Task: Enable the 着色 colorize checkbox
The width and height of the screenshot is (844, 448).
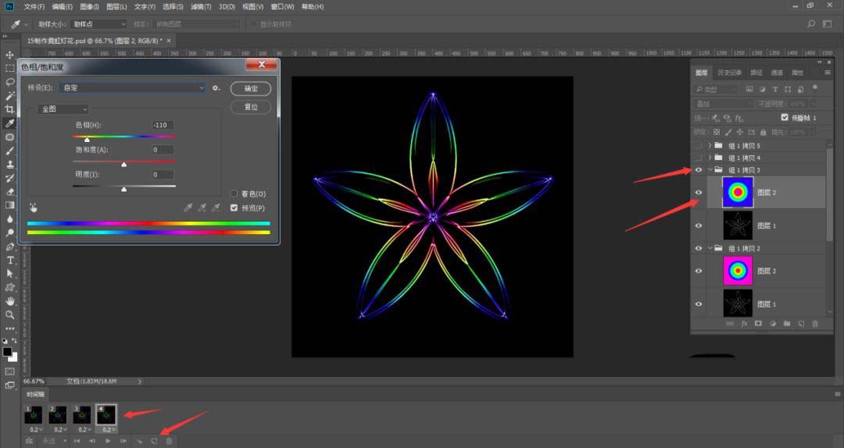Action: 234,194
